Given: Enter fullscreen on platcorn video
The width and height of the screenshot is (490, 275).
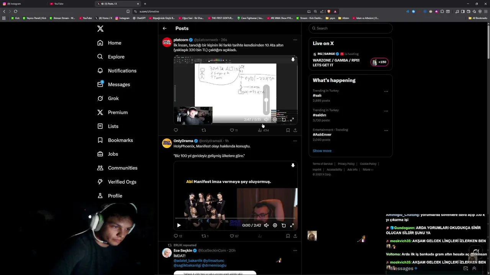Looking at the screenshot, I should coord(292,120).
